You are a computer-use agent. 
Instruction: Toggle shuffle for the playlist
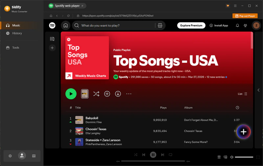point(96,94)
